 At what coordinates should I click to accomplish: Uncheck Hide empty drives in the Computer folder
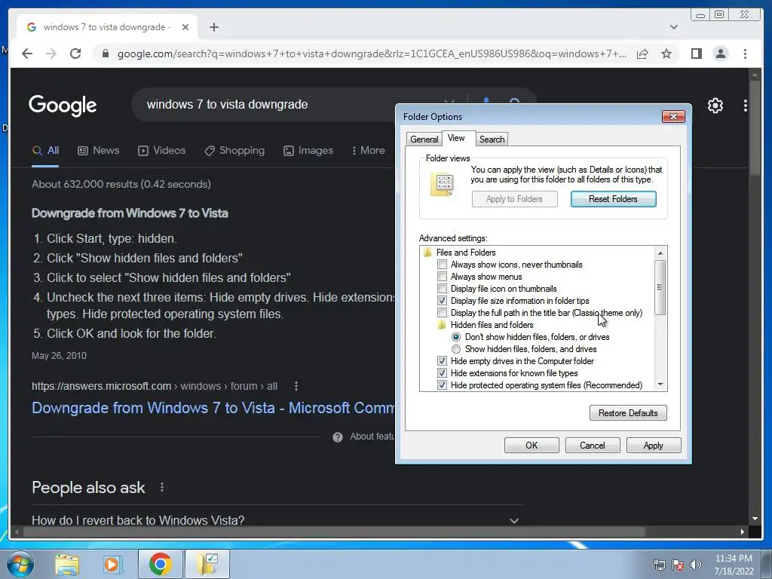point(442,361)
